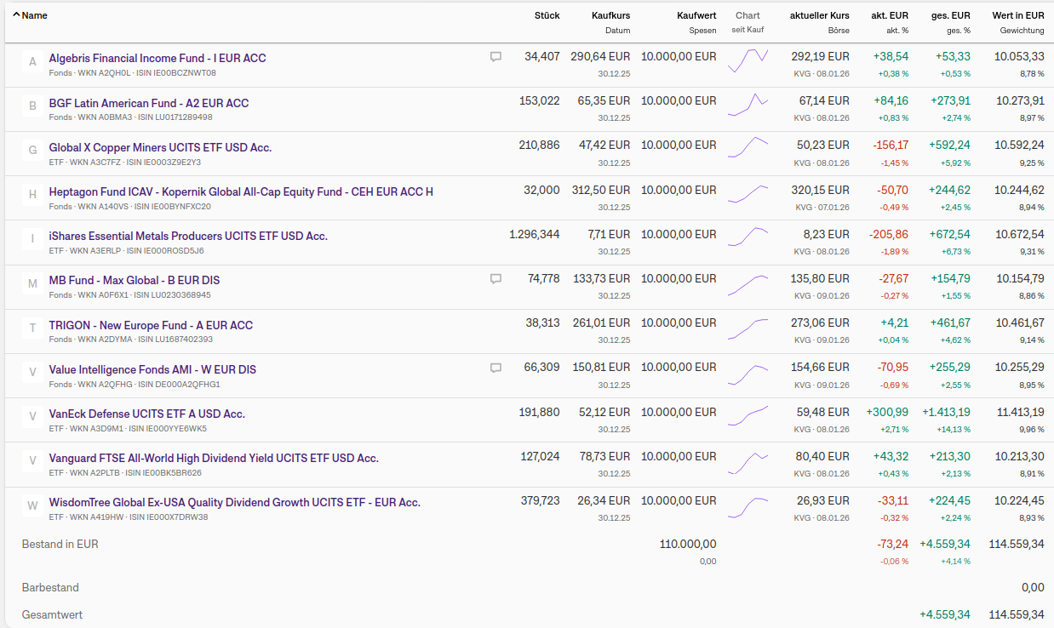Click the sparkline chart in the VanEck Defense row

(748, 414)
